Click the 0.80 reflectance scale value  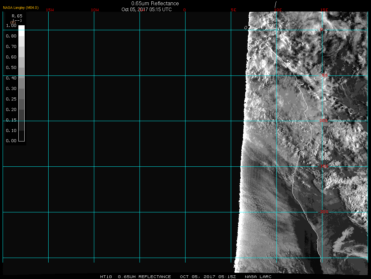point(11,36)
